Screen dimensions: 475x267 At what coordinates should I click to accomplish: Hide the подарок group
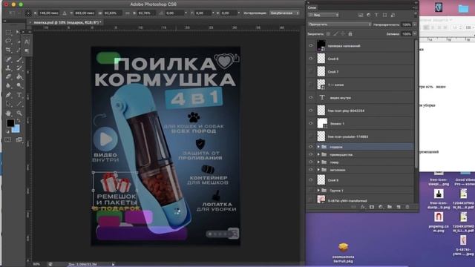click(310, 147)
